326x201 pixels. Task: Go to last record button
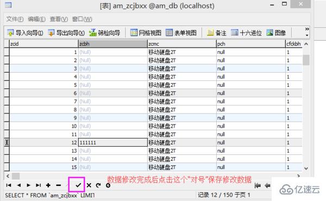pos(38,185)
